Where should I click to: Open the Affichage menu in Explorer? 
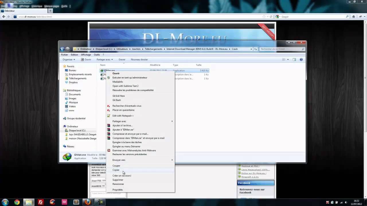coord(86,55)
